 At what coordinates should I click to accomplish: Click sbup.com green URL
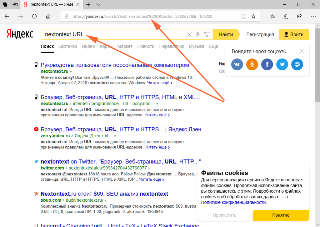coord(51,200)
